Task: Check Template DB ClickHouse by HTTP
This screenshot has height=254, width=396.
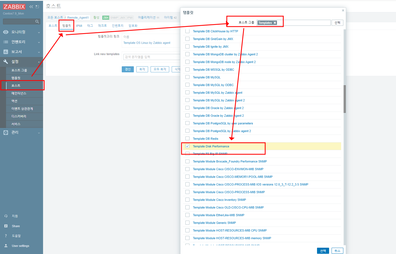Action: point(188,31)
